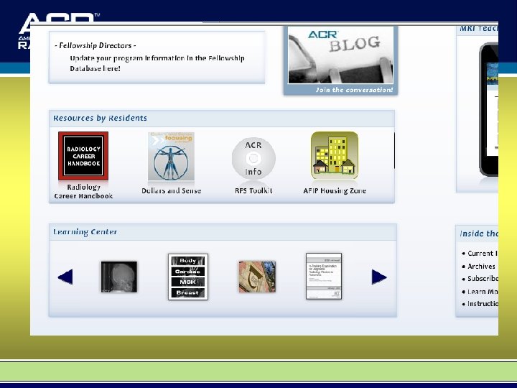This screenshot has width=517, height=388.
Task: Click the 'AFIP Housing Zone' label
Action: tap(335, 190)
